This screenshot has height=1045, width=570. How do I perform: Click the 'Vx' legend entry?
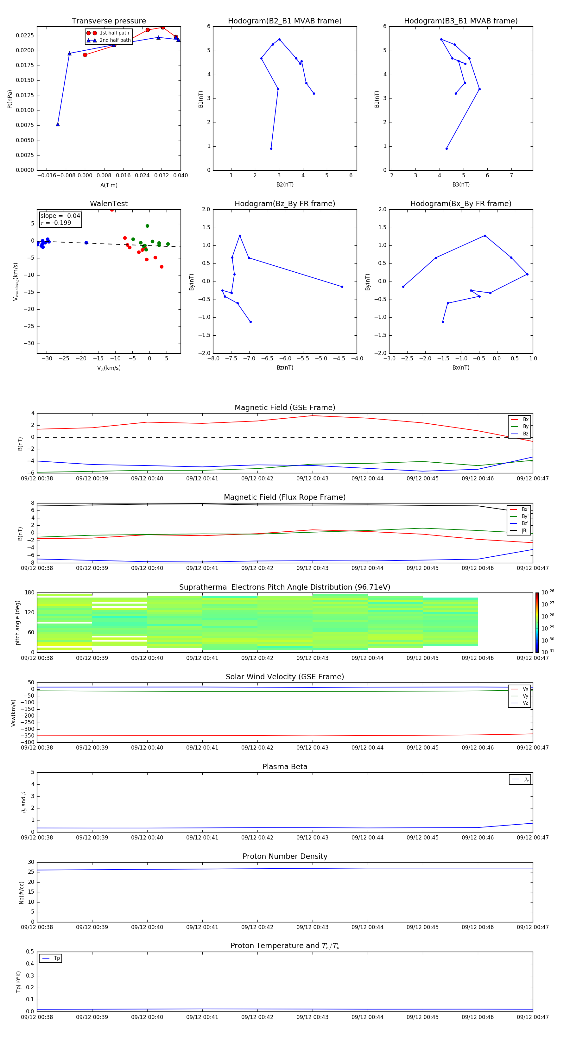[x=520, y=689]
